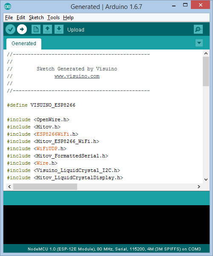
Task: Open the File menu
Action: tap(9, 17)
